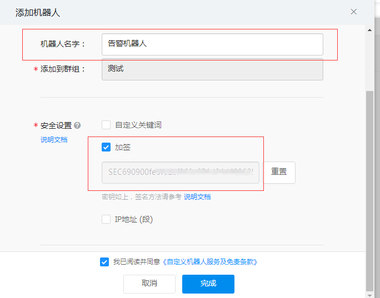
Task: Click the scrollbar up arrow
Action: tap(369, 31)
